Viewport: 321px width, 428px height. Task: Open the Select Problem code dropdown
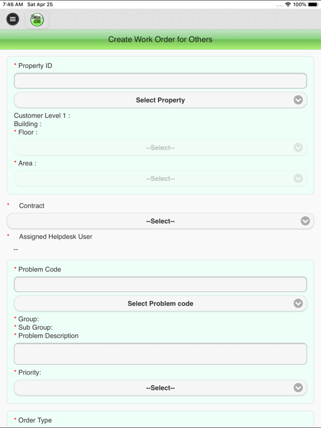pos(160,304)
